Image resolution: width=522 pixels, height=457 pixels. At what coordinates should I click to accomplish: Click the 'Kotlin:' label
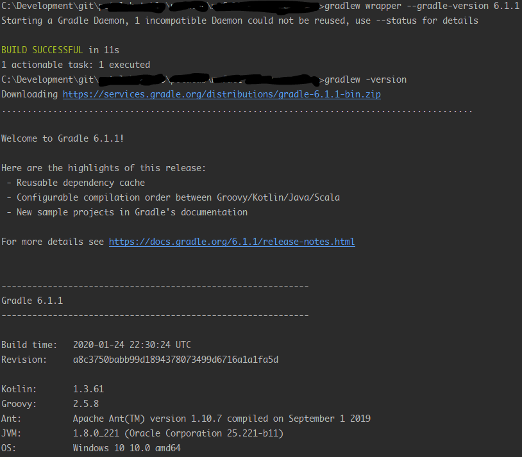click(19, 389)
